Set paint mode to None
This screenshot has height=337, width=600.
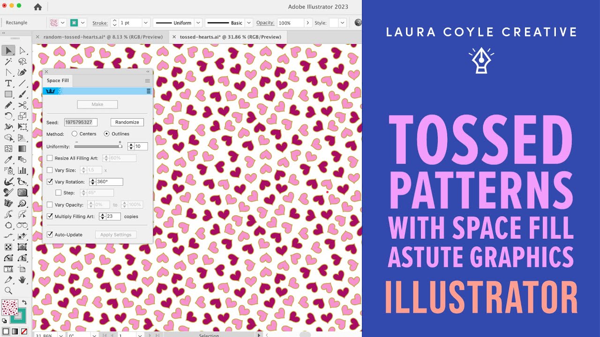(x=24, y=331)
